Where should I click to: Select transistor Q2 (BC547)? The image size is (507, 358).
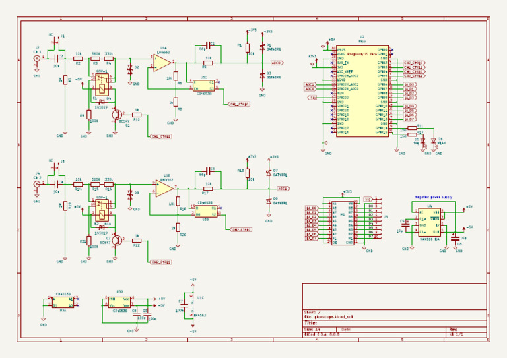(x=117, y=240)
